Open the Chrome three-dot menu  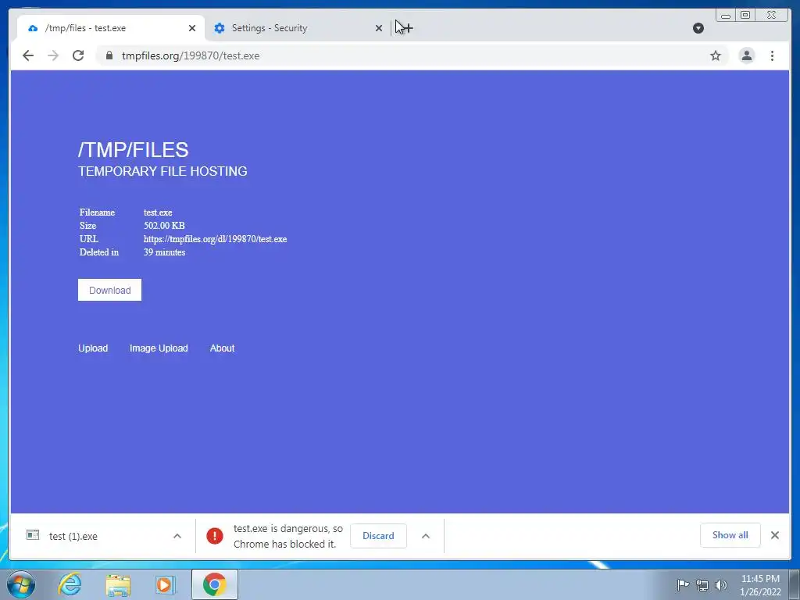click(x=772, y=55)
